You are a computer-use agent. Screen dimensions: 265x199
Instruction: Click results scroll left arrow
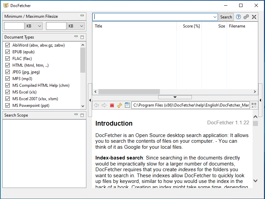[95, 91]
